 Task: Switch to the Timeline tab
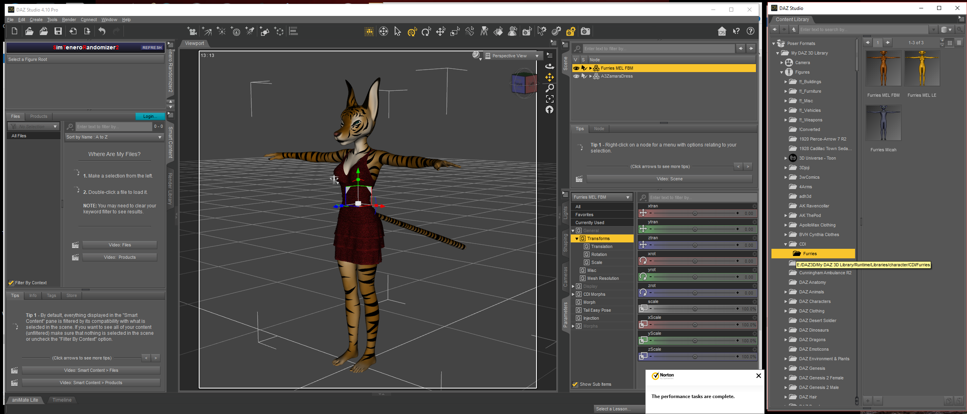point(62,400)
